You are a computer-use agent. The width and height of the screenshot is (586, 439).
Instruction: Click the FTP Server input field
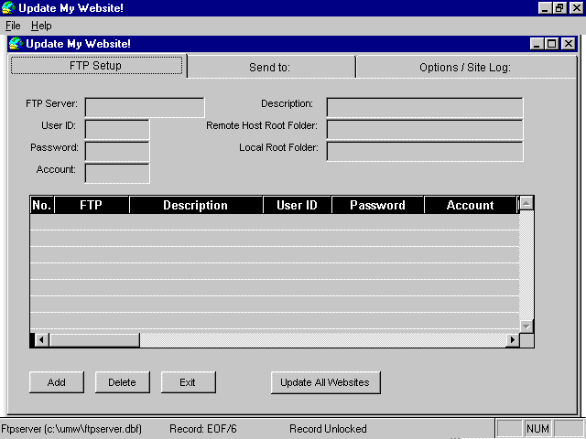click(x=145, y=107)
